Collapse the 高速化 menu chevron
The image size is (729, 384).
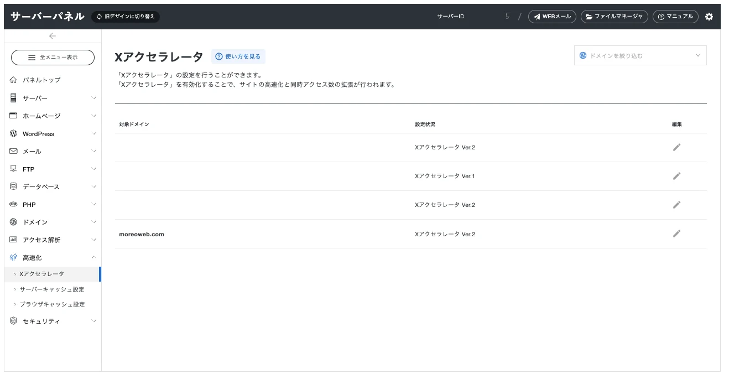click(x=94, y=257)
